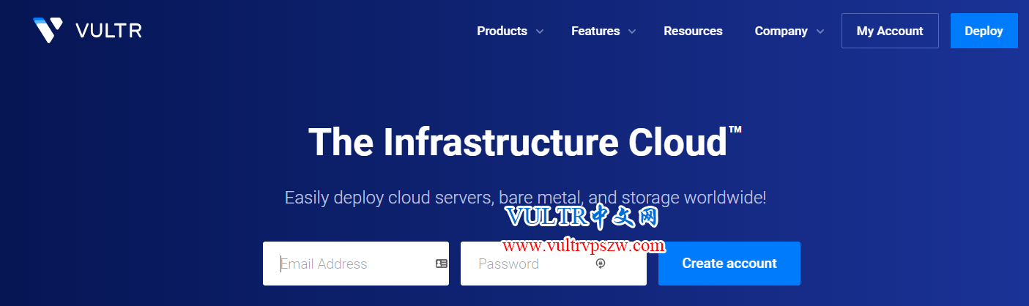Viewport: 1029px width, 306px height.
Task: Open the Products menu
Action: click(502, 31)
